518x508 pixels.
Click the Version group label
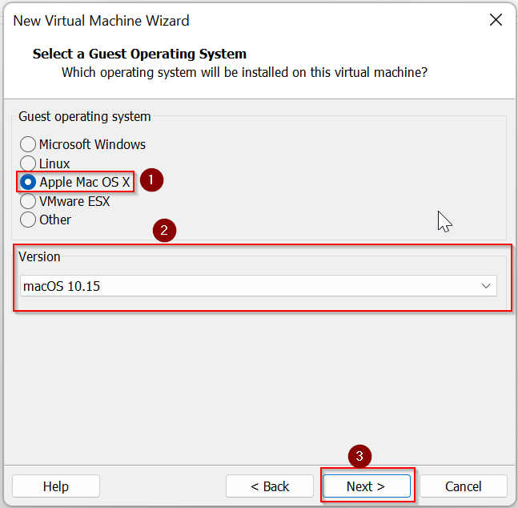39,257
